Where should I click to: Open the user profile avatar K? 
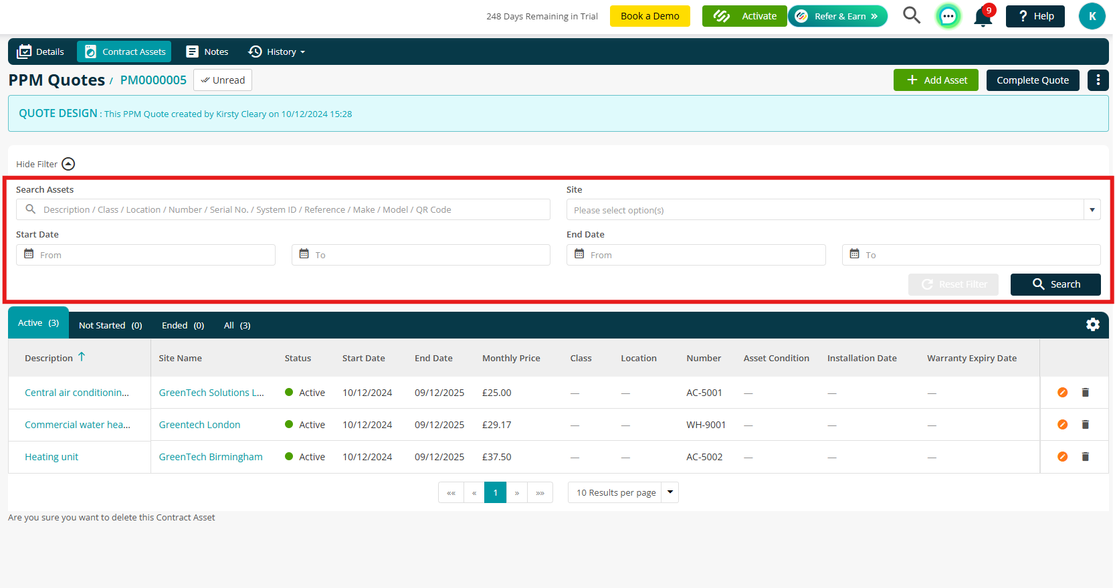click(1092, 16)
